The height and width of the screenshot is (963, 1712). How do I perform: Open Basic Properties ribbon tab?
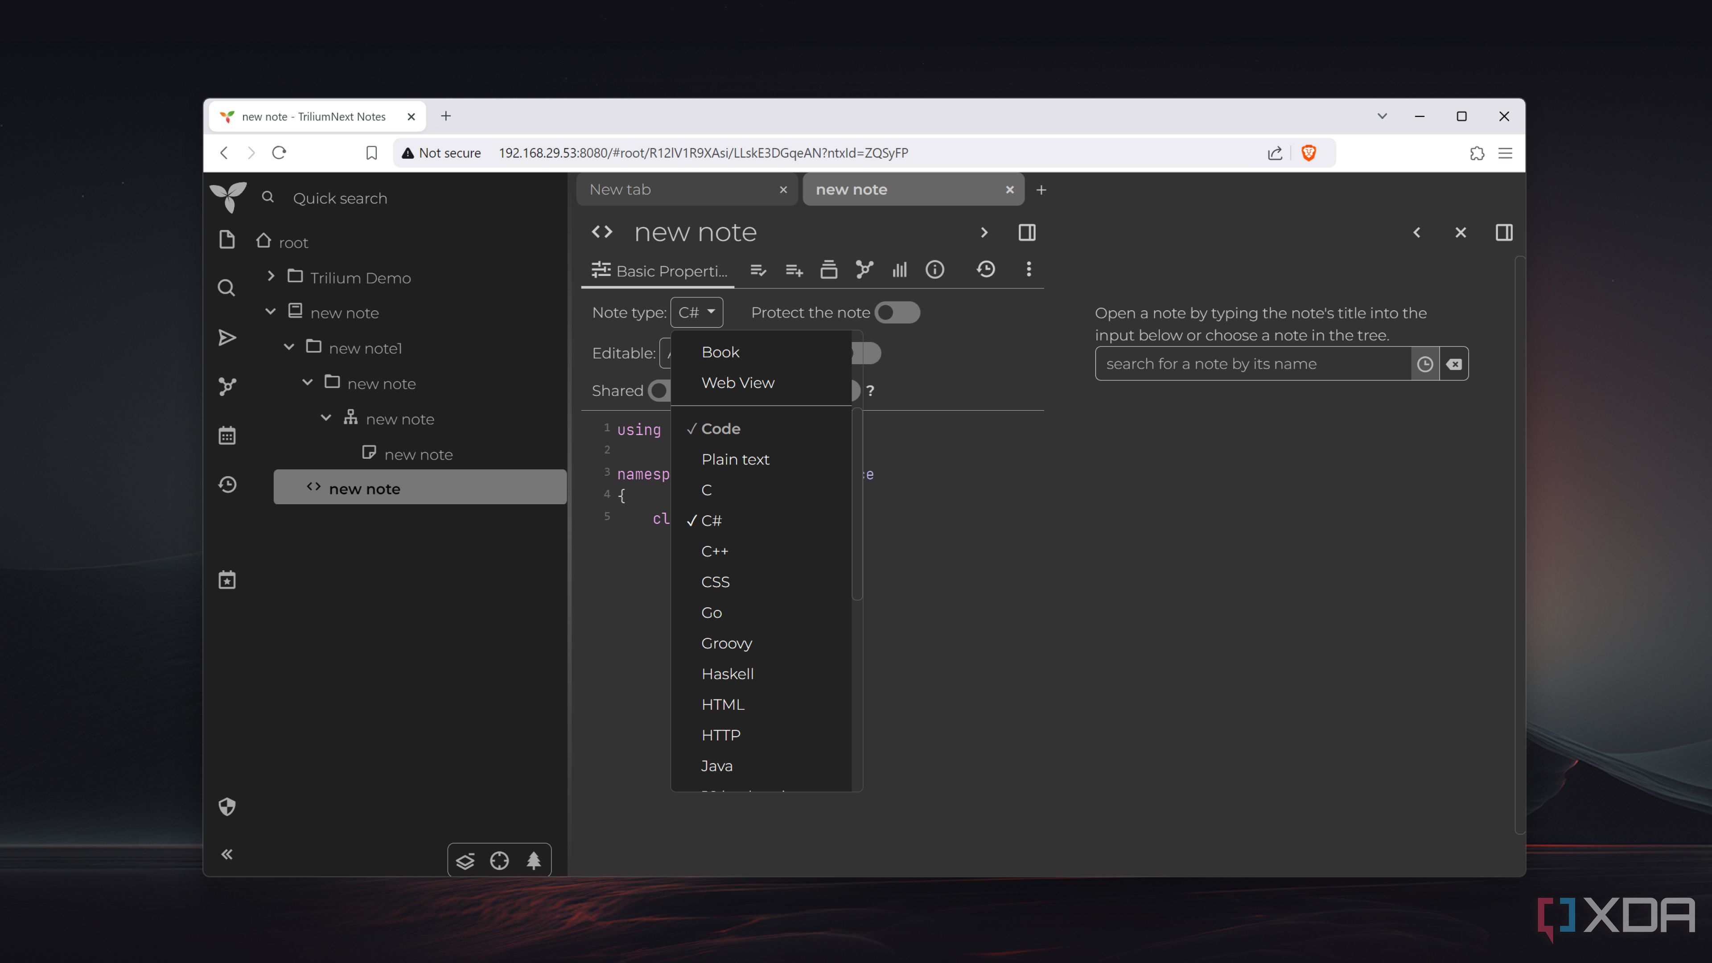(x=658, y=271)
